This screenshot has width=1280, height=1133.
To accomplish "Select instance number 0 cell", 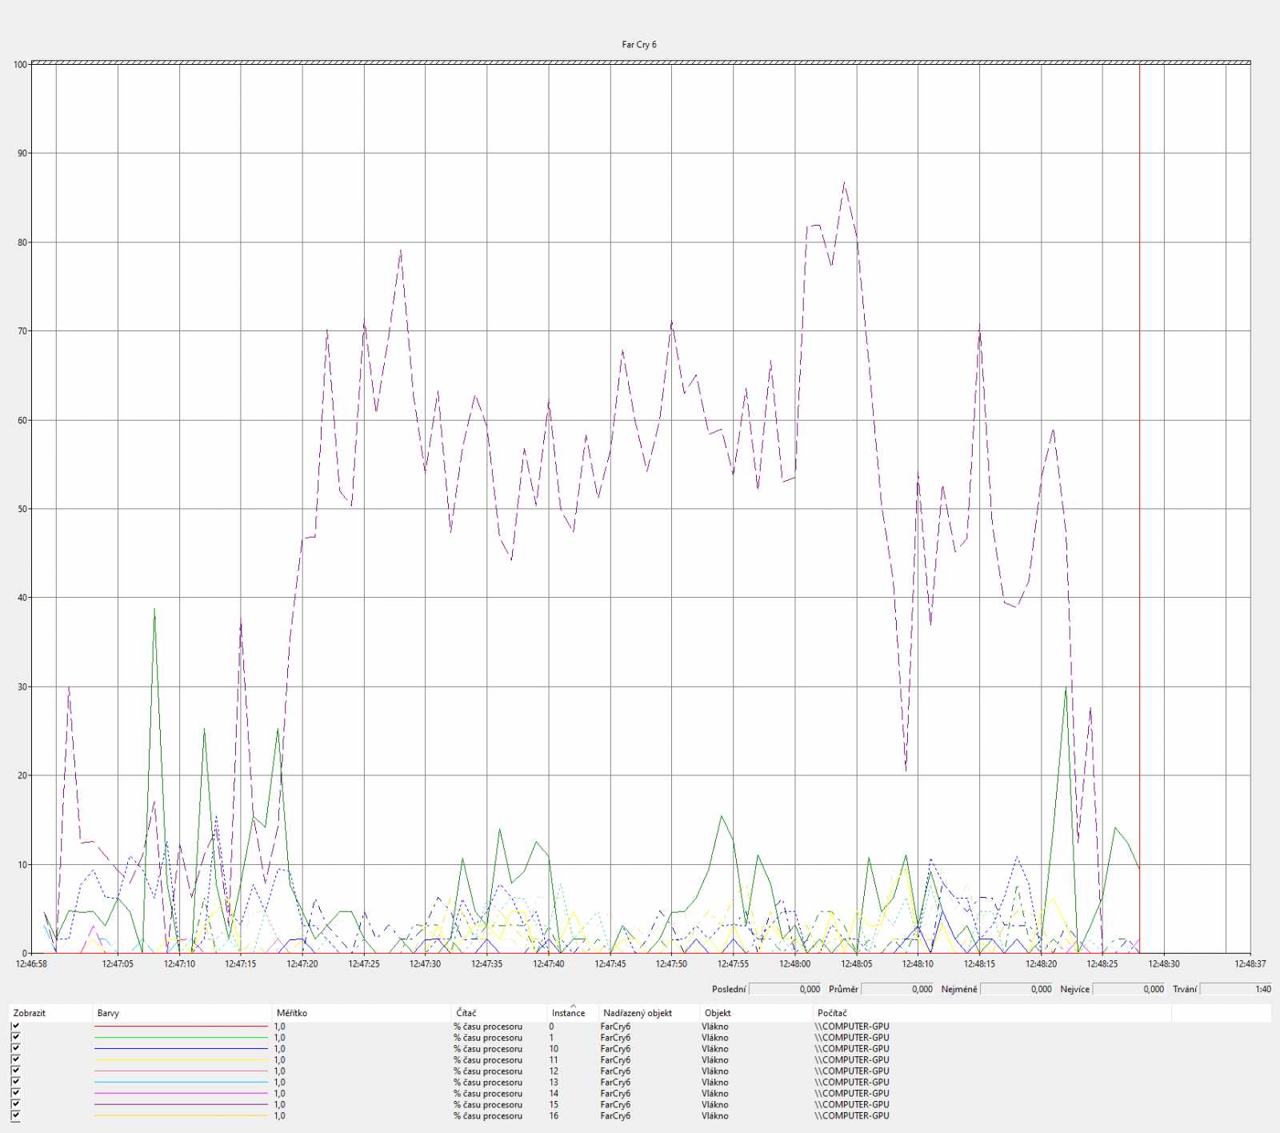I will pyautogui.click(x=551, y=1026).
